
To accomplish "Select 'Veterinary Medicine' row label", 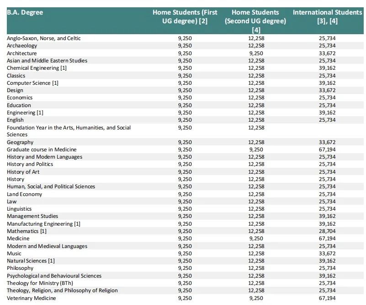I will [x=31, y=298].
